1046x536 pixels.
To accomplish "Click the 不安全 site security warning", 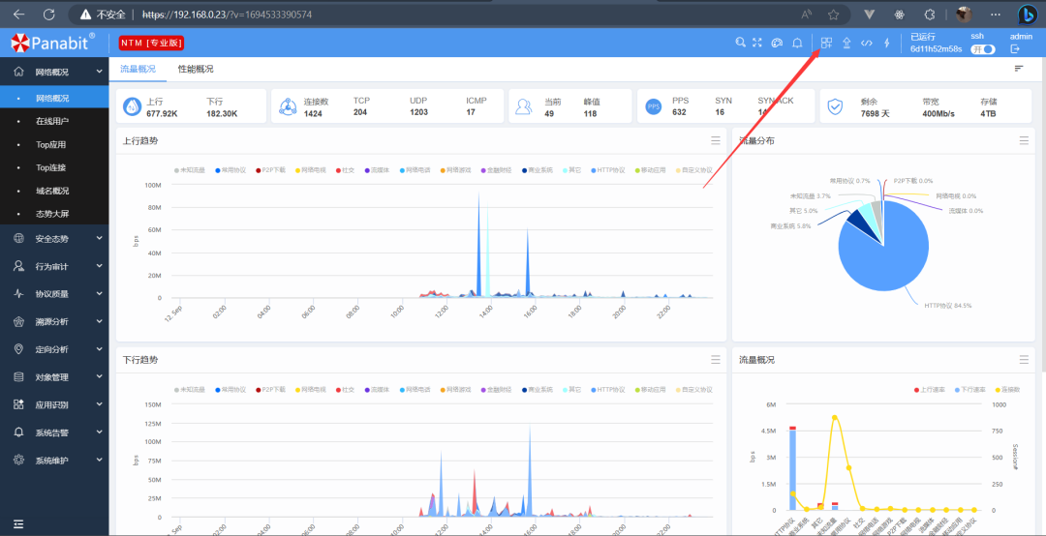I will click(104, 14).
